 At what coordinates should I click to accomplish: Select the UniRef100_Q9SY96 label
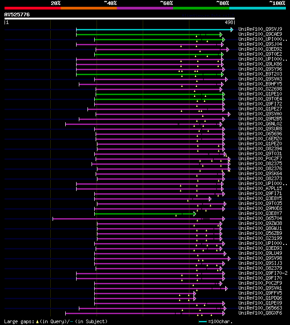[260, 69]
